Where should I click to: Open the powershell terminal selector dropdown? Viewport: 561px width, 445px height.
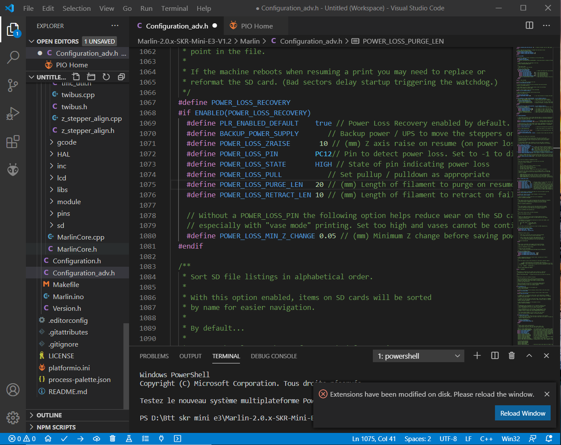coord(419,356)
